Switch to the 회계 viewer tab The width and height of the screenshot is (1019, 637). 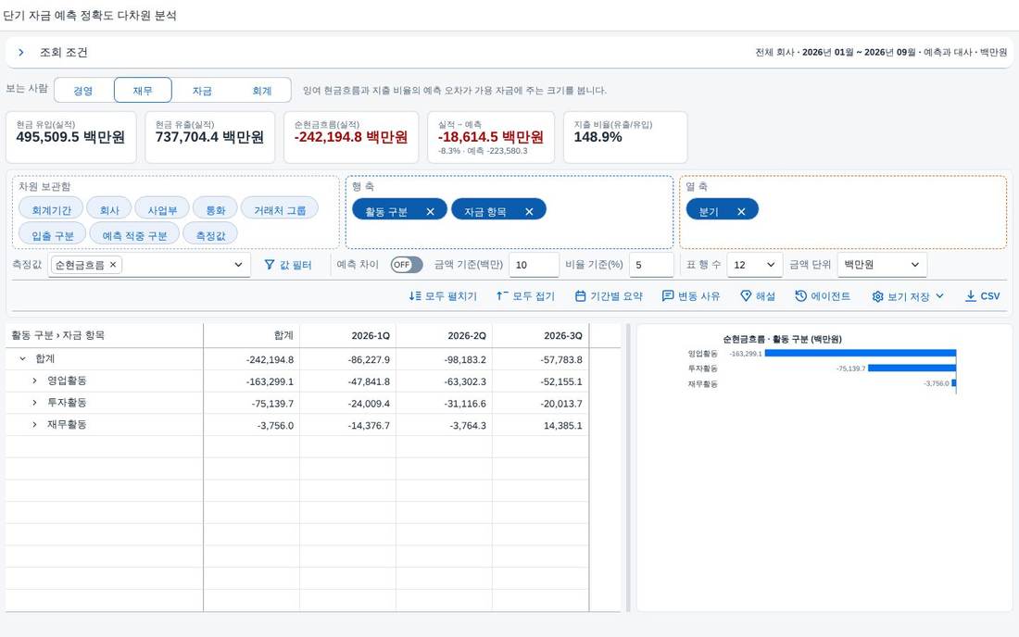[x=262, y=90]
